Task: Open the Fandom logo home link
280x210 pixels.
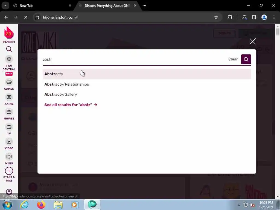Action: click(9, 35)
